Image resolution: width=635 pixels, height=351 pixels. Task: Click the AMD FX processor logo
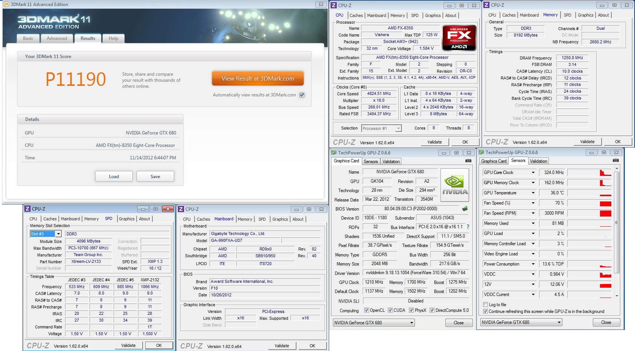[x=459, y=38]
